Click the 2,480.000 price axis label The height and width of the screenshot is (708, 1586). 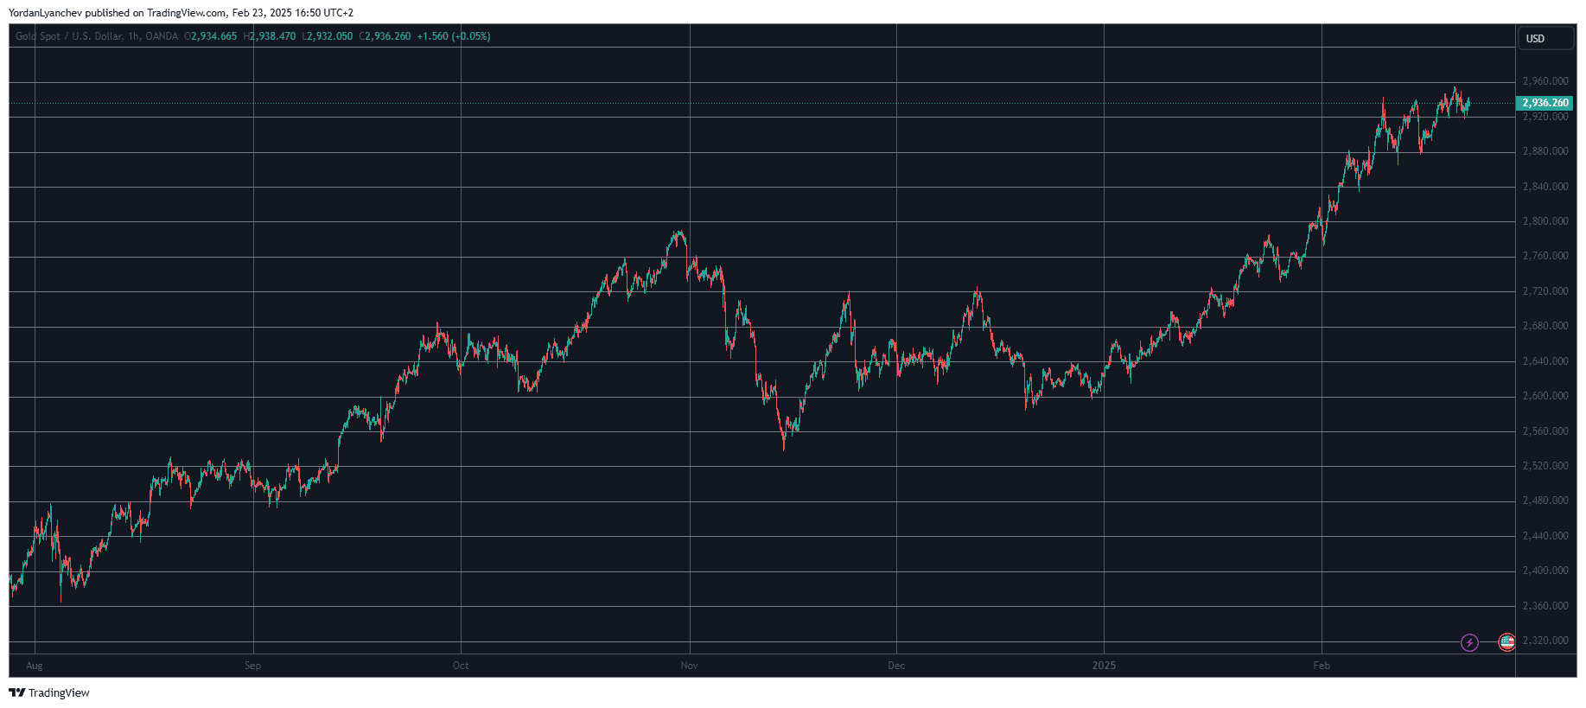tap(1545, 501)
